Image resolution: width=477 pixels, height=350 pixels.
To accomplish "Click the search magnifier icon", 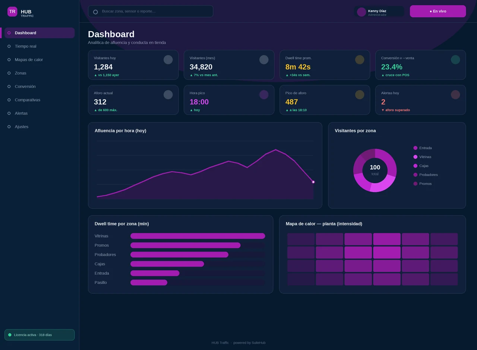I will coord(95,12).
